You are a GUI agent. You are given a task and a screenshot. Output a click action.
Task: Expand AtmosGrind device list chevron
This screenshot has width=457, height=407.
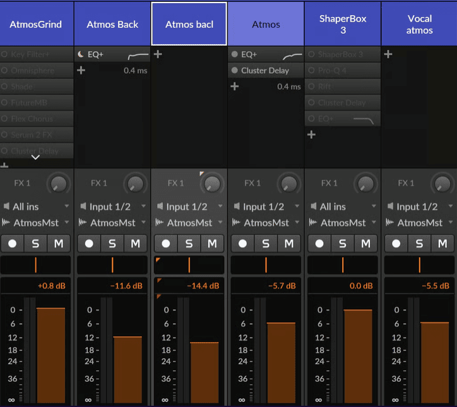35,157
